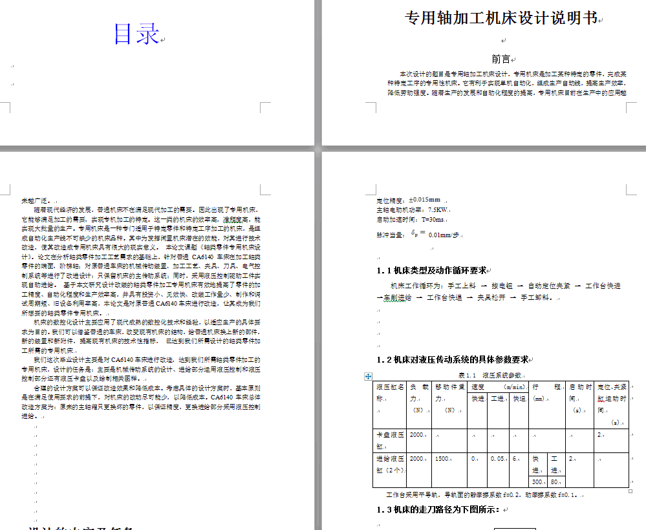
Task: Click the 定位精度 ±0.015mm line
Action: tap(408, 200)
